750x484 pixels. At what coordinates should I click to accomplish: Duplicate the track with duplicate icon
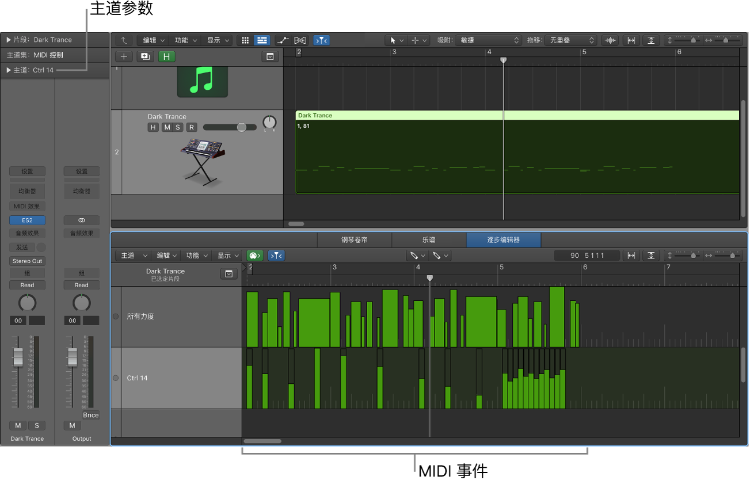pyautogui.click(x=144, y=56)
